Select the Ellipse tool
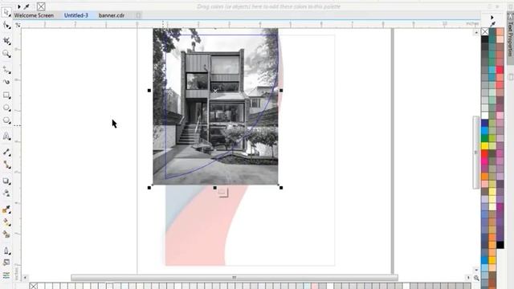This screenshot has width=514, height=289. click(x=6, y=108)
